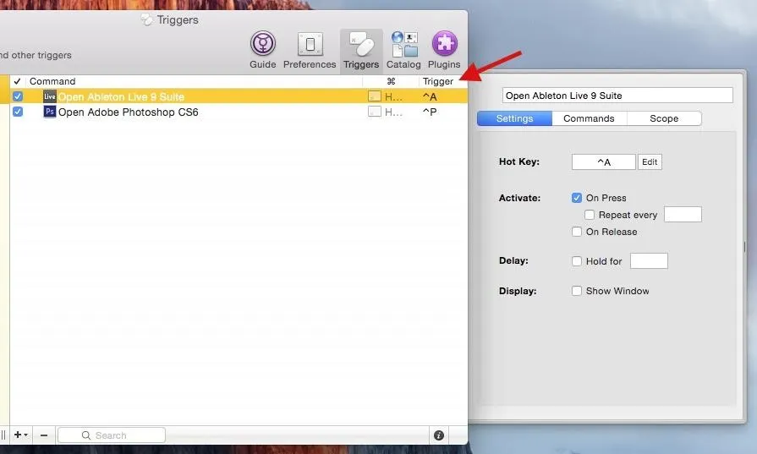Sort by the Trigger column header
Image resolution: width=757 pixels, height=454 pixels.
coord(438,81)
